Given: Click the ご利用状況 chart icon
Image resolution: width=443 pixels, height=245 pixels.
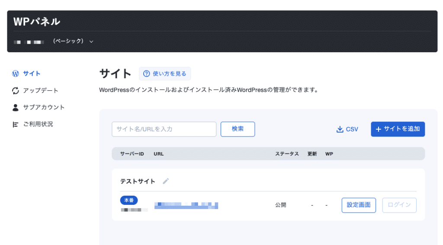Looking at the screenshot, I should pyautogui.click(x=16, y=124).
